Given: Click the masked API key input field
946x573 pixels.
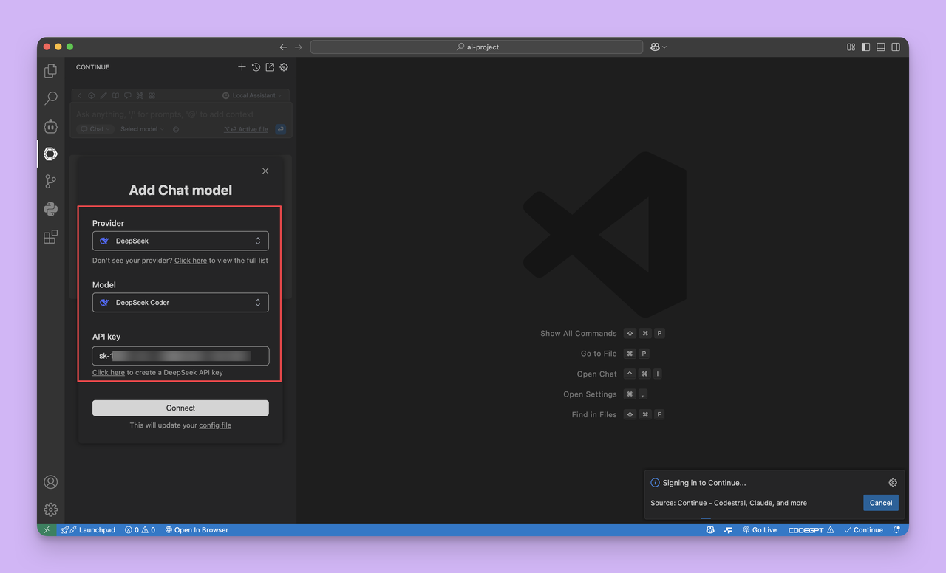Looking at the screenshot, I should [180, 355].
